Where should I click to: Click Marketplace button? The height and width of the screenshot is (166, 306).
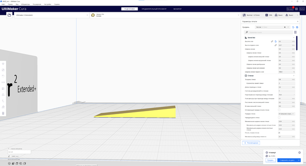coord(290,9)
